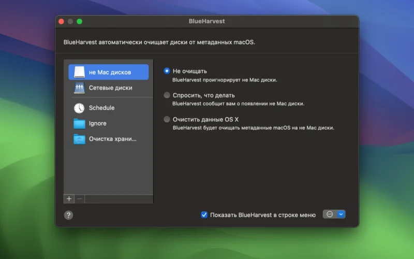
Task: Click the BlueHarvest window title
Action: coord(206,21)
